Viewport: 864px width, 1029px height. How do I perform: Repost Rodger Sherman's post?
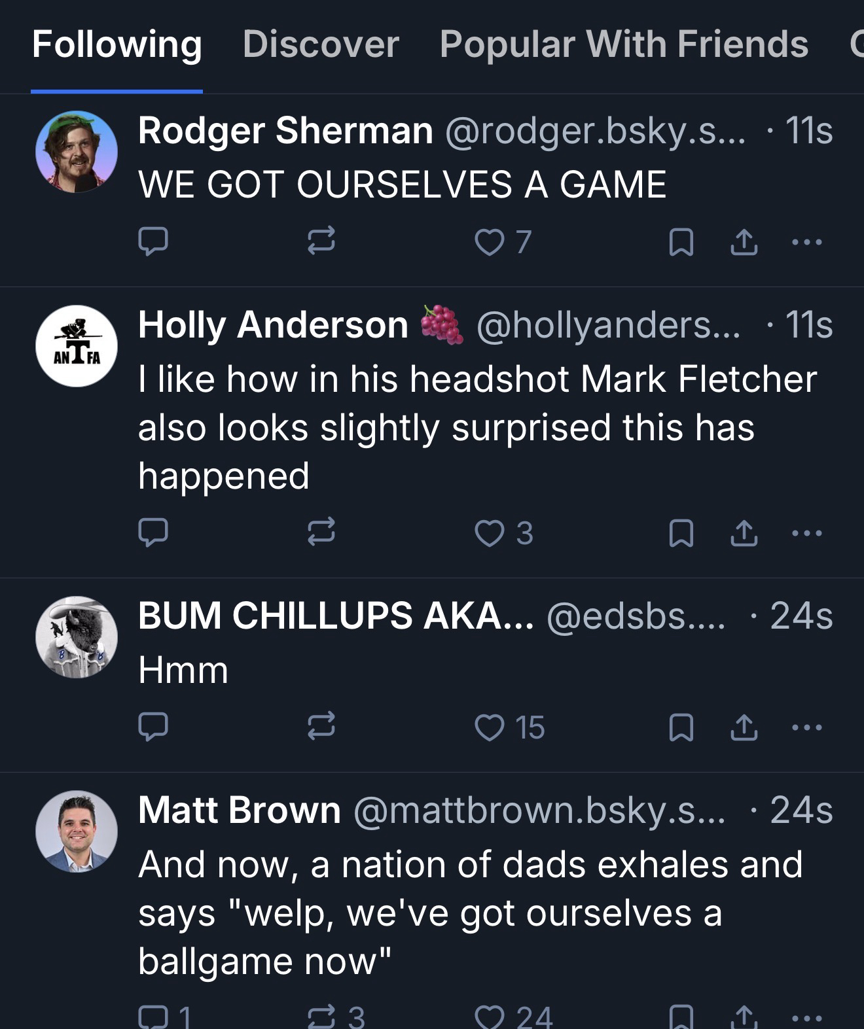(x=321, y=241)
